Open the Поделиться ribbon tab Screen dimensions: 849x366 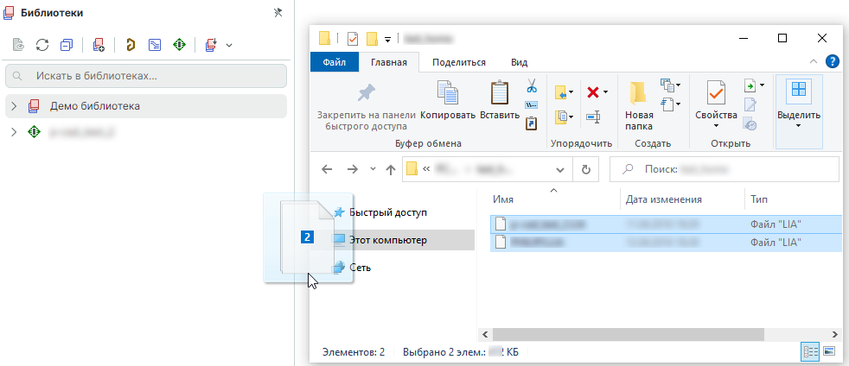pyautogui.click(x=459, y=62)
